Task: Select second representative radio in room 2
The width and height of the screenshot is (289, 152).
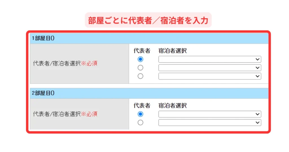Action: point(140,123)
